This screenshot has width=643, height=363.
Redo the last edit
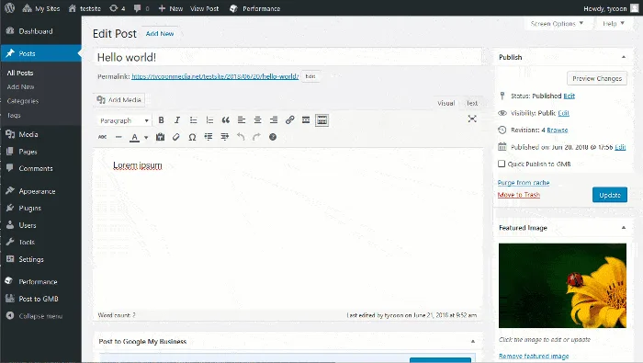(x=256, y=137)
